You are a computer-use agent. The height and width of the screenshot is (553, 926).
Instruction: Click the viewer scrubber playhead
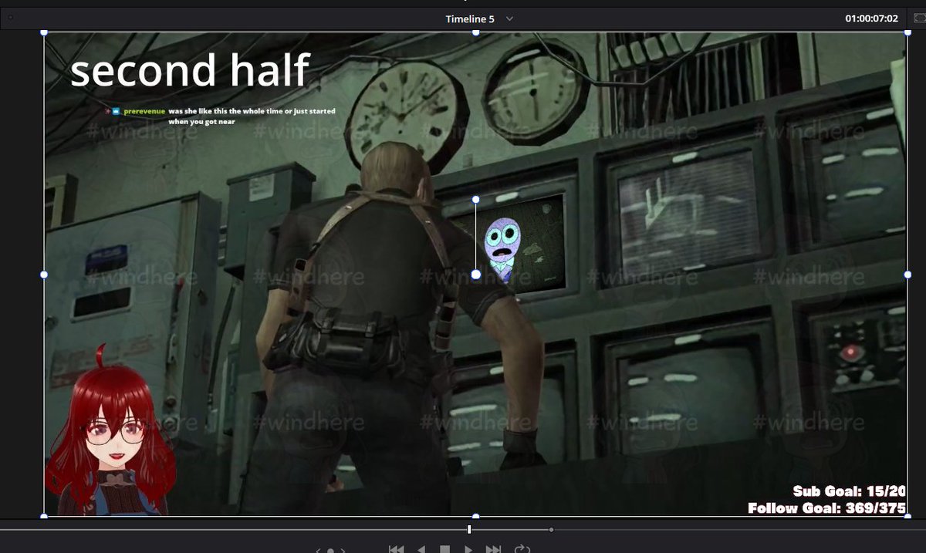[x=469, y=529]
